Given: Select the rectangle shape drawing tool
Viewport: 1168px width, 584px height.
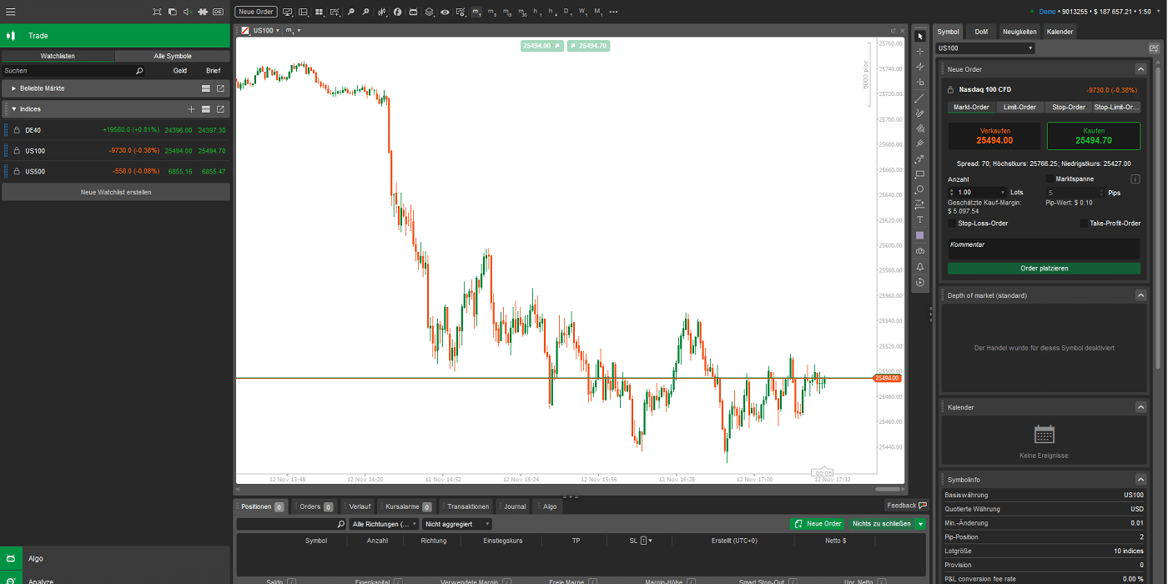Looking at the screenshot, I should click(x=920, y=174).
